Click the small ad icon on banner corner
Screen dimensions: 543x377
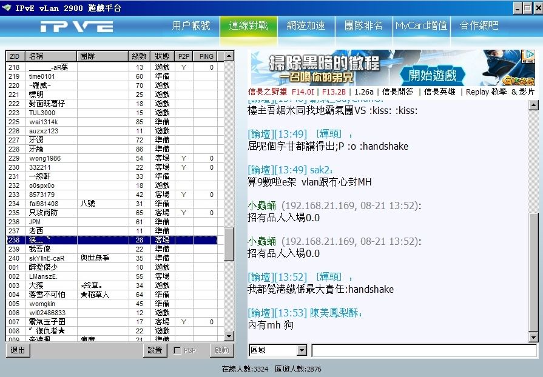pos(527,55)
